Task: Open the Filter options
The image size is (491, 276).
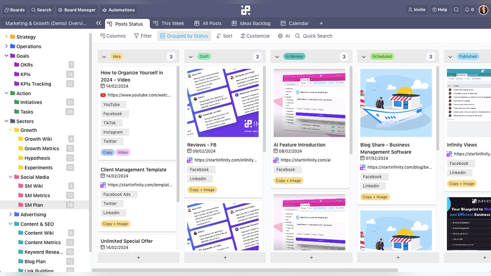Action: 143,36
